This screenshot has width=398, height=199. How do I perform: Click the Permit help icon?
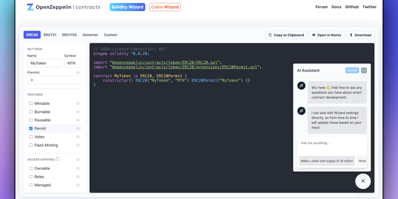[x=78, y=128]
